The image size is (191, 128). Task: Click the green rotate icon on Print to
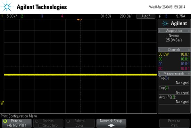pyautogui.click(x=5, y=121)
